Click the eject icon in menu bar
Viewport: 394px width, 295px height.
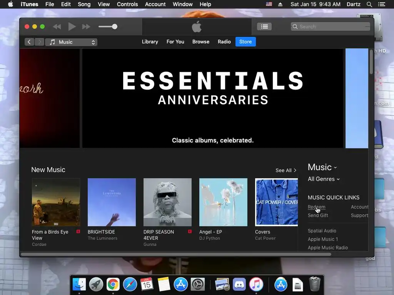click(280, 4)
